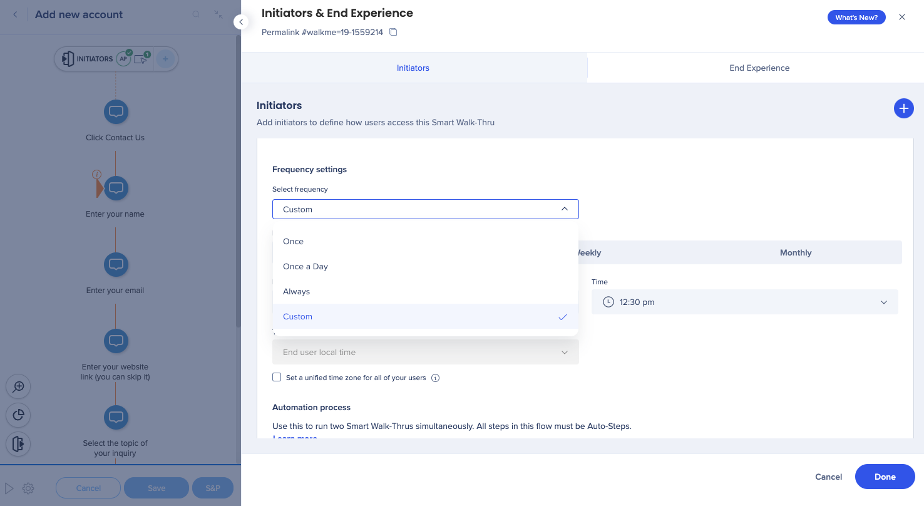Open the pie chart insights icon
The height and width of the screenshot is (506, 924).
click(19, 415)
